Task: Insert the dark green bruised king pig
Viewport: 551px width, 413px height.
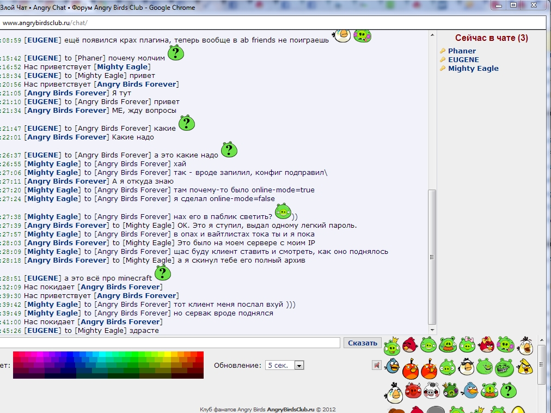Action: (450, 391)
